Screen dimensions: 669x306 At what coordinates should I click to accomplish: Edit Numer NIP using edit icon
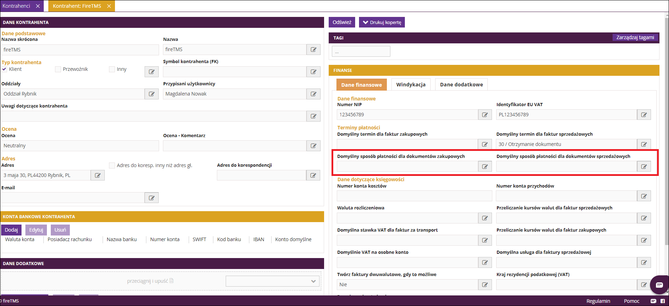pos(485,115)
